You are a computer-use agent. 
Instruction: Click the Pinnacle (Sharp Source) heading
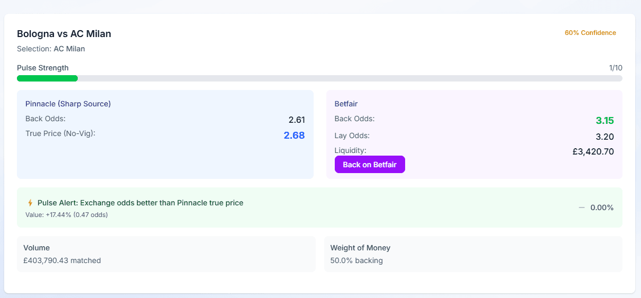[x=68, y=104]
